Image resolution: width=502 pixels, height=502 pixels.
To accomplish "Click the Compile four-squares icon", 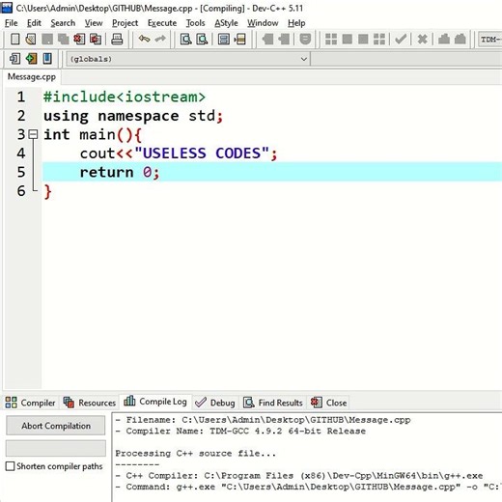I will [x=331, y=40].
